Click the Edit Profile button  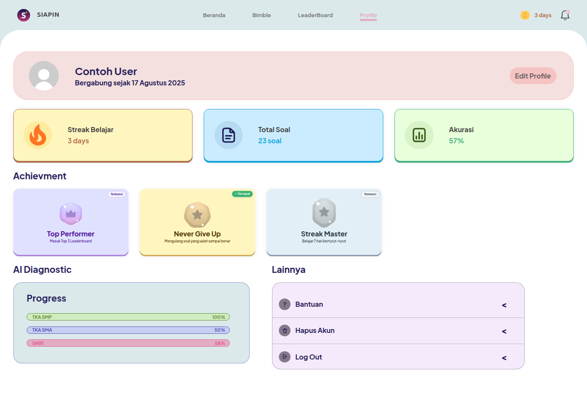pyautogui.click(x=533, y=76)
